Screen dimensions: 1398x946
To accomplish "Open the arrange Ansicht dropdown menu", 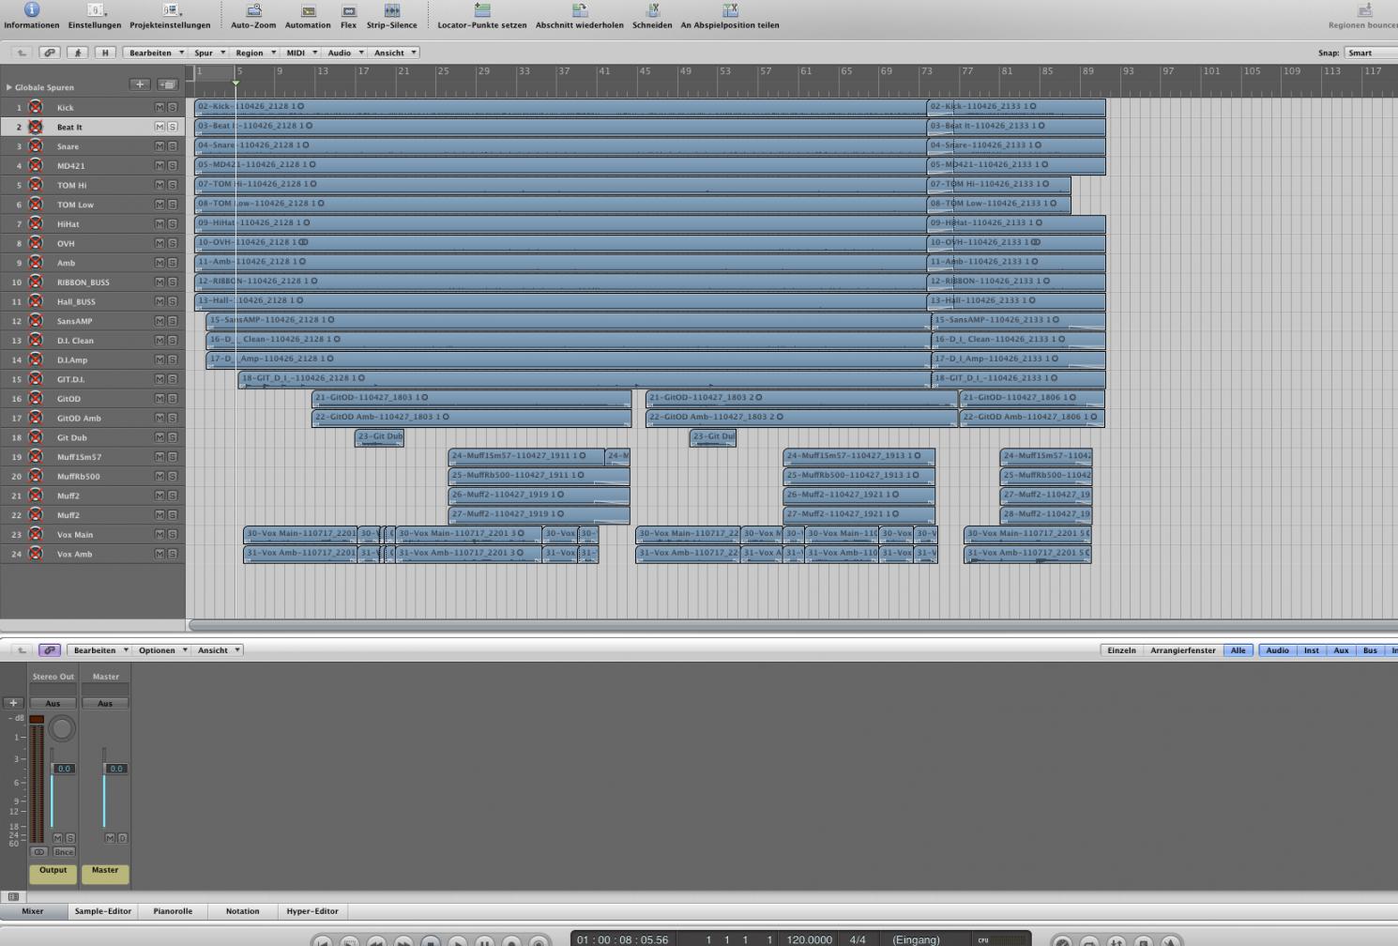I will pos(394,53).
